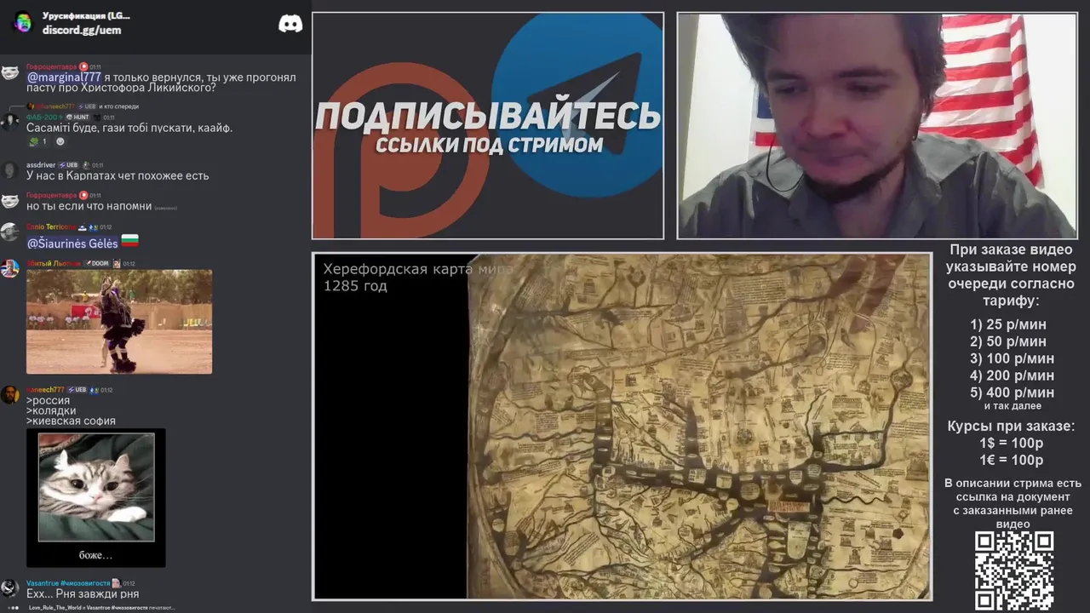
Task: Click the '1$ = 100р' rate
Action: [x=1012, y=443]
